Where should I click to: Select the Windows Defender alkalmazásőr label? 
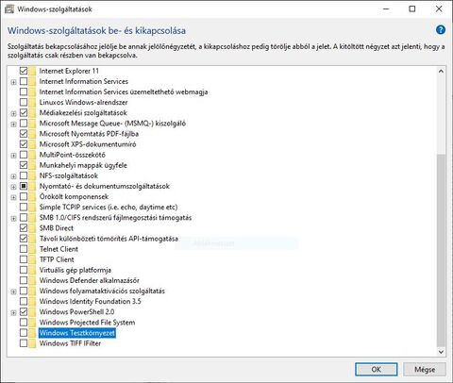[x=90, y=280]
